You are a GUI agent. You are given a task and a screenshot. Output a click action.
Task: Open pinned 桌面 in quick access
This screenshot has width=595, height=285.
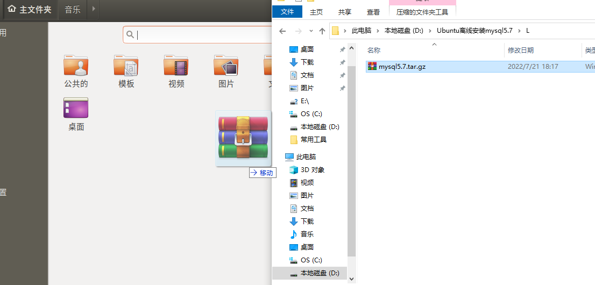coord(307,49)
